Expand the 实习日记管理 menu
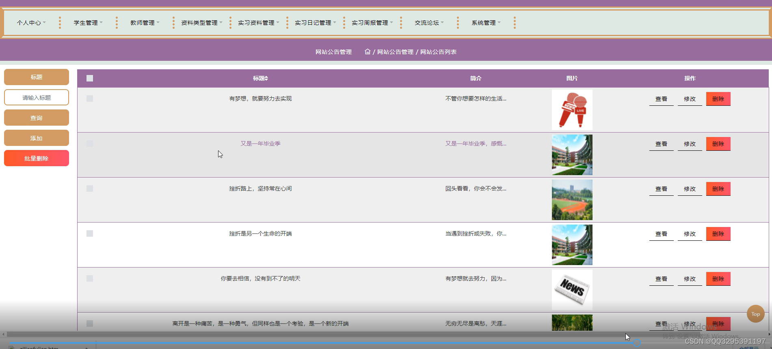 click(x=316, y=23)
